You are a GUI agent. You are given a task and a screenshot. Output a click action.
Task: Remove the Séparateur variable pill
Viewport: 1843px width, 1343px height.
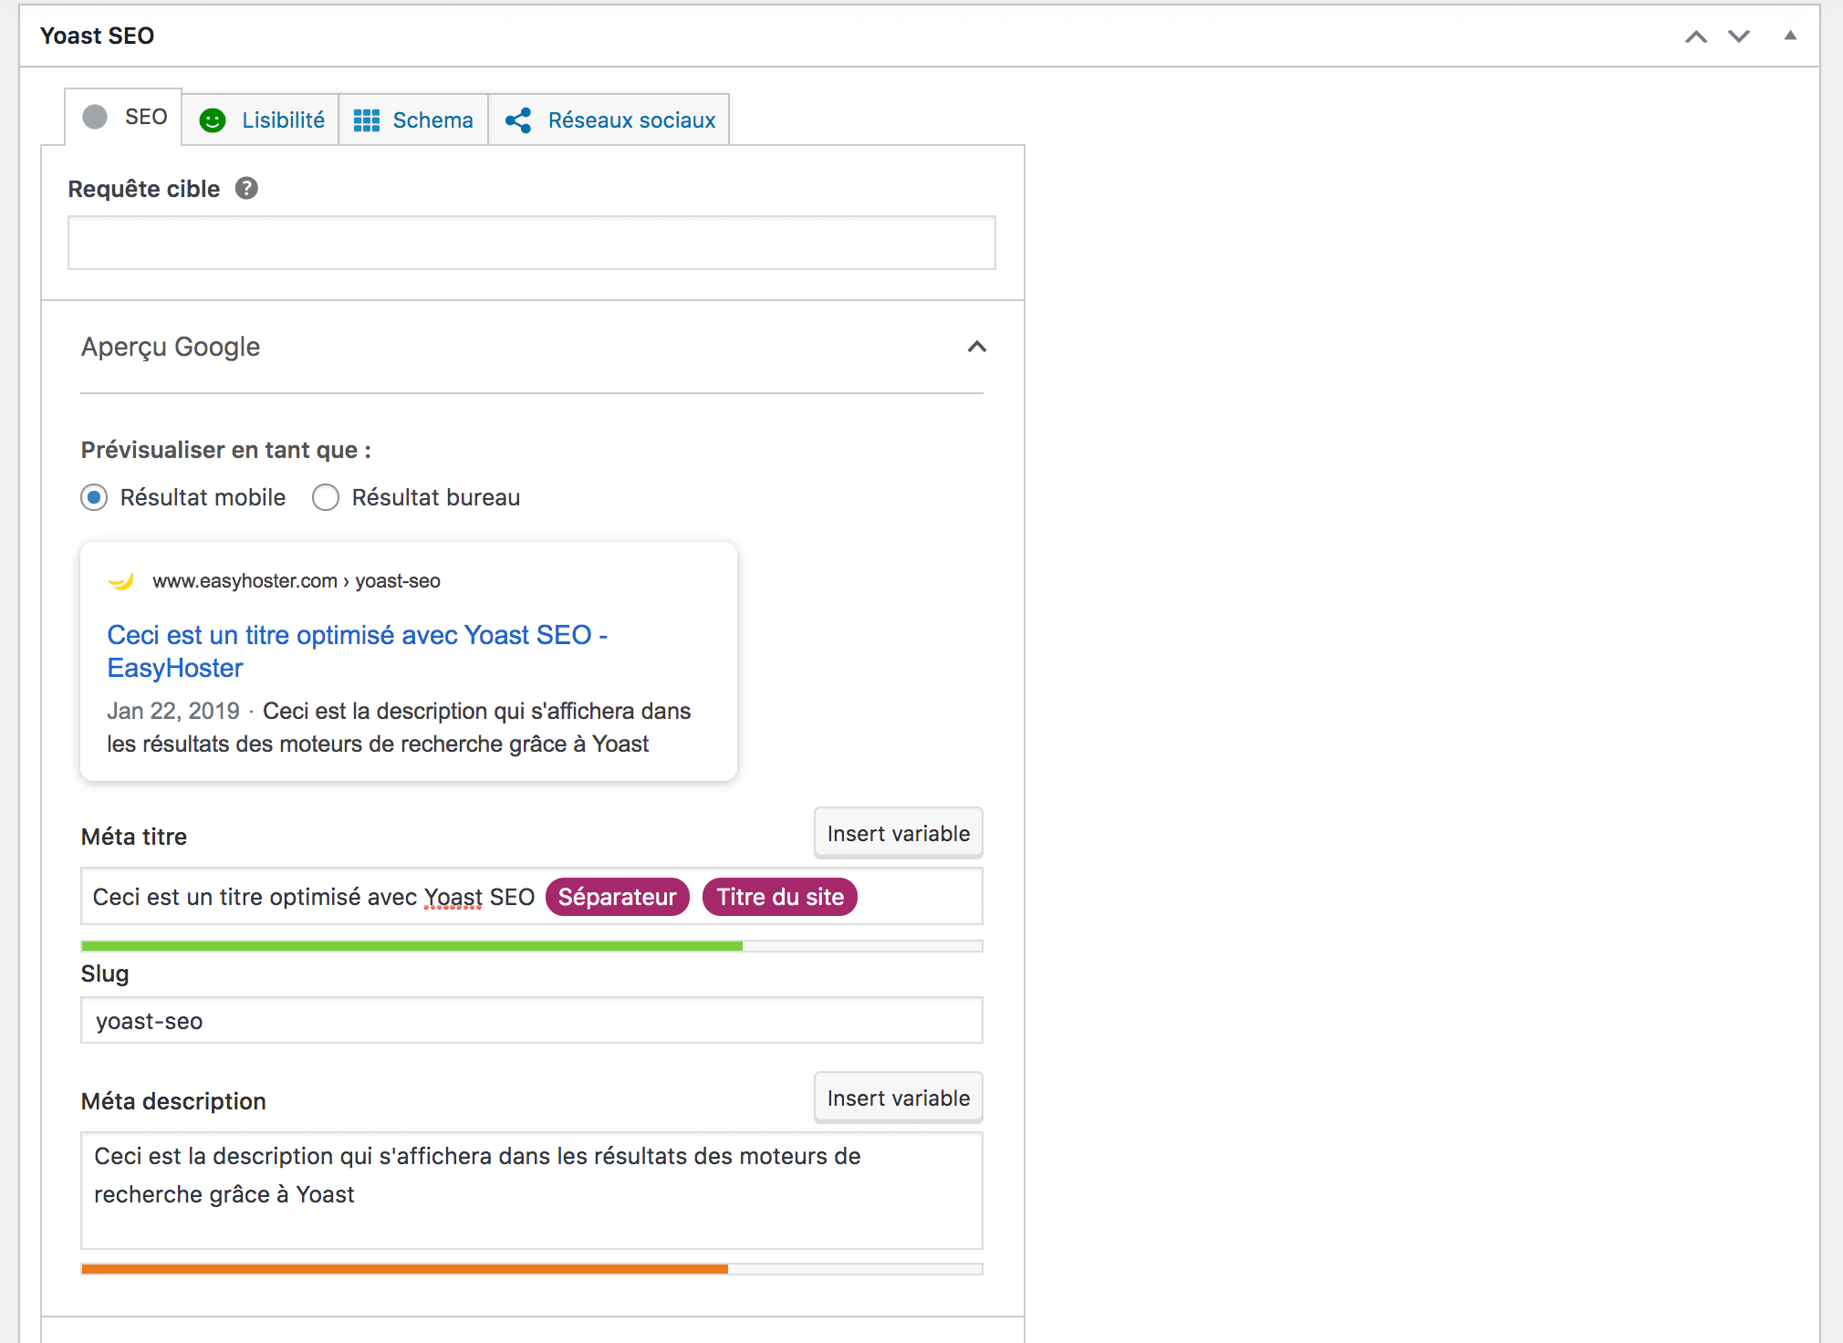click(x=617, y=897)
